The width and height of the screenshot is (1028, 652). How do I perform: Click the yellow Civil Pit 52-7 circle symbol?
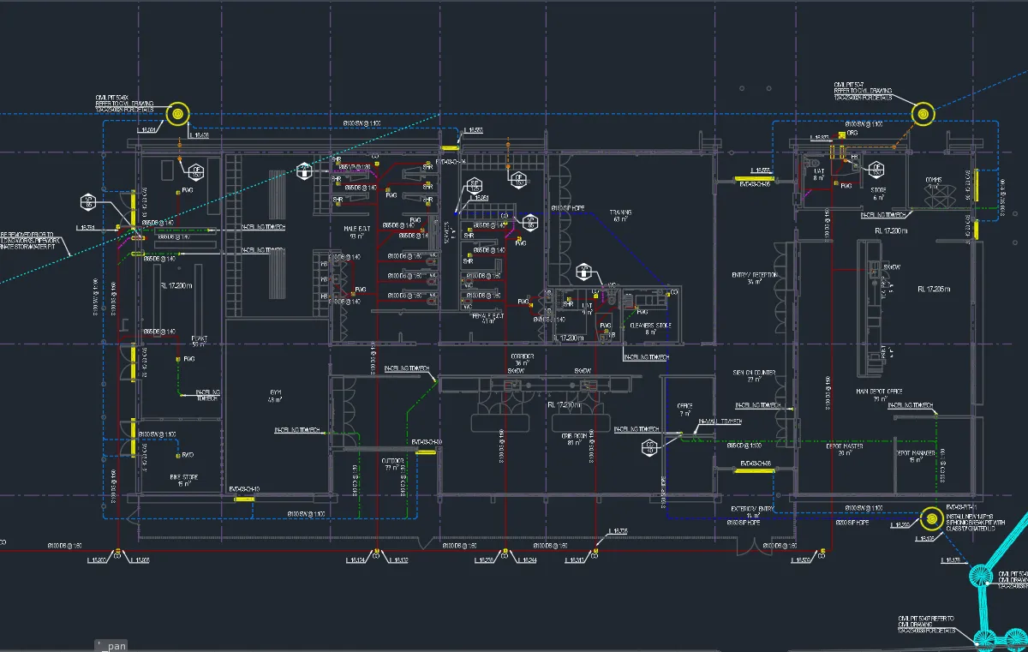point(923,113)
